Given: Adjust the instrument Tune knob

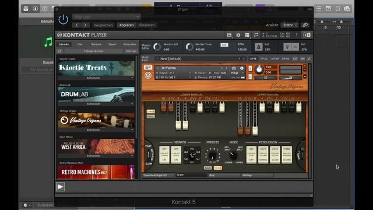Looking at the screenshot, I should click(259, 69).
